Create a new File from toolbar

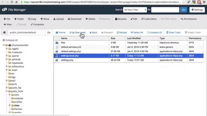coord(7,19)
